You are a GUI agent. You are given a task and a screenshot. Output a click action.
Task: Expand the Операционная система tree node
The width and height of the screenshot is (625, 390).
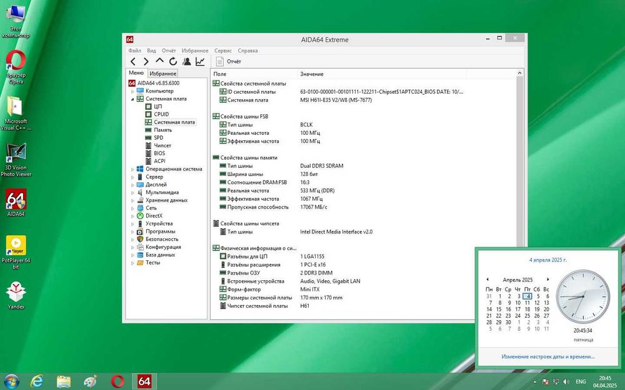(132, 169)
